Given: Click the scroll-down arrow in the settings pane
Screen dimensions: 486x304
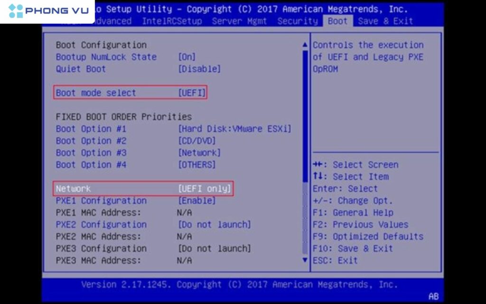Looking at the screenshot, I should click(304, 260).
